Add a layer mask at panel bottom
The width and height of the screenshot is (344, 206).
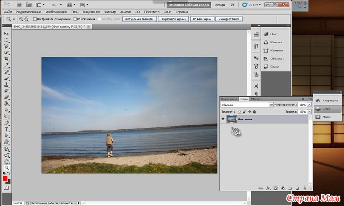click(x=276, y=188)
